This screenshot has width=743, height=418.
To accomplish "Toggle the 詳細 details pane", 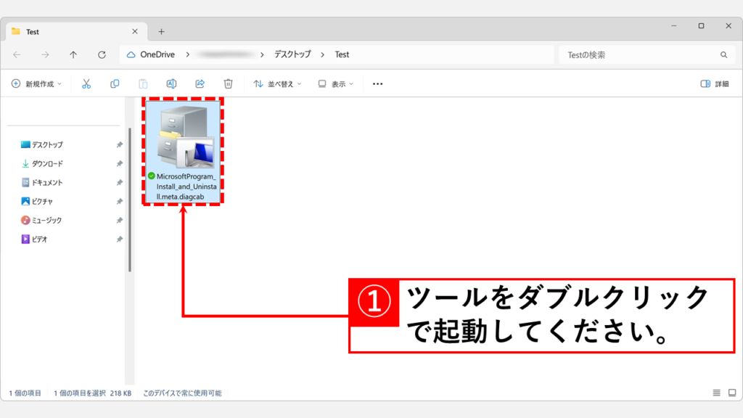I will pyautogui.click(x=715, y=84).
